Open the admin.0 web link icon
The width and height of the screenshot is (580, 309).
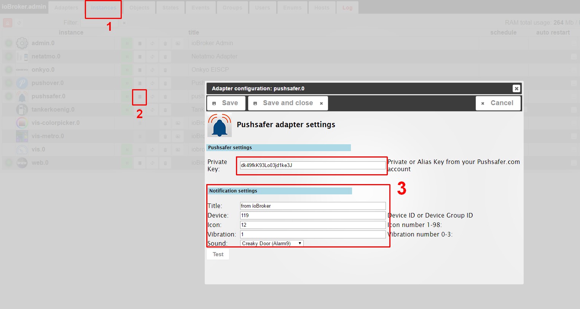point(178,44)
